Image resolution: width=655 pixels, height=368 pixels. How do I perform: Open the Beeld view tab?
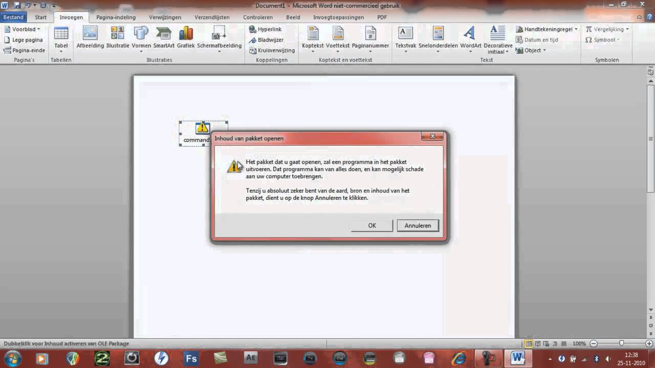[x=293, y=17]
